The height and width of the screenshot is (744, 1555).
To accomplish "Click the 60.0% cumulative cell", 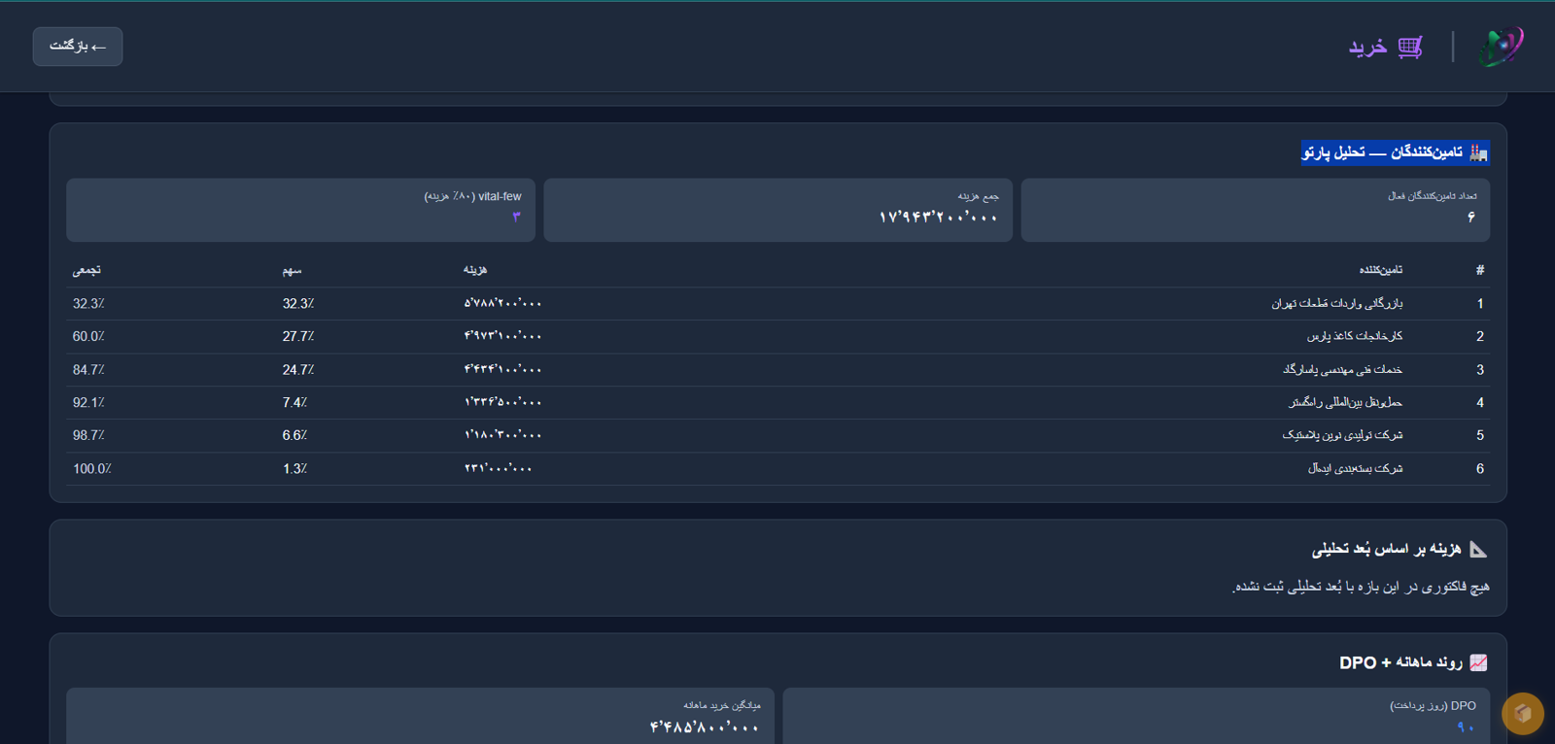I will pyautogui.click(x=88, y=336).
